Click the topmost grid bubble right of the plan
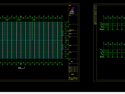Image resolution: width=125 pixels, height=94 pixels. tap(68, 22)
